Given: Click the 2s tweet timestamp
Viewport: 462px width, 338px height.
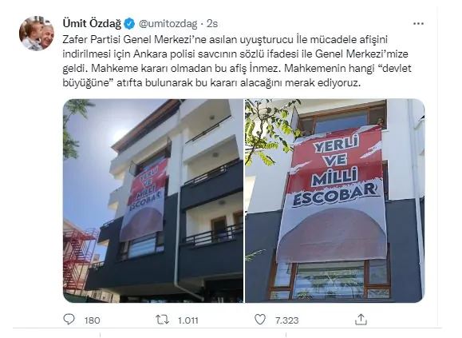Looking at the screenshot, I should click(x=212, y=24).
